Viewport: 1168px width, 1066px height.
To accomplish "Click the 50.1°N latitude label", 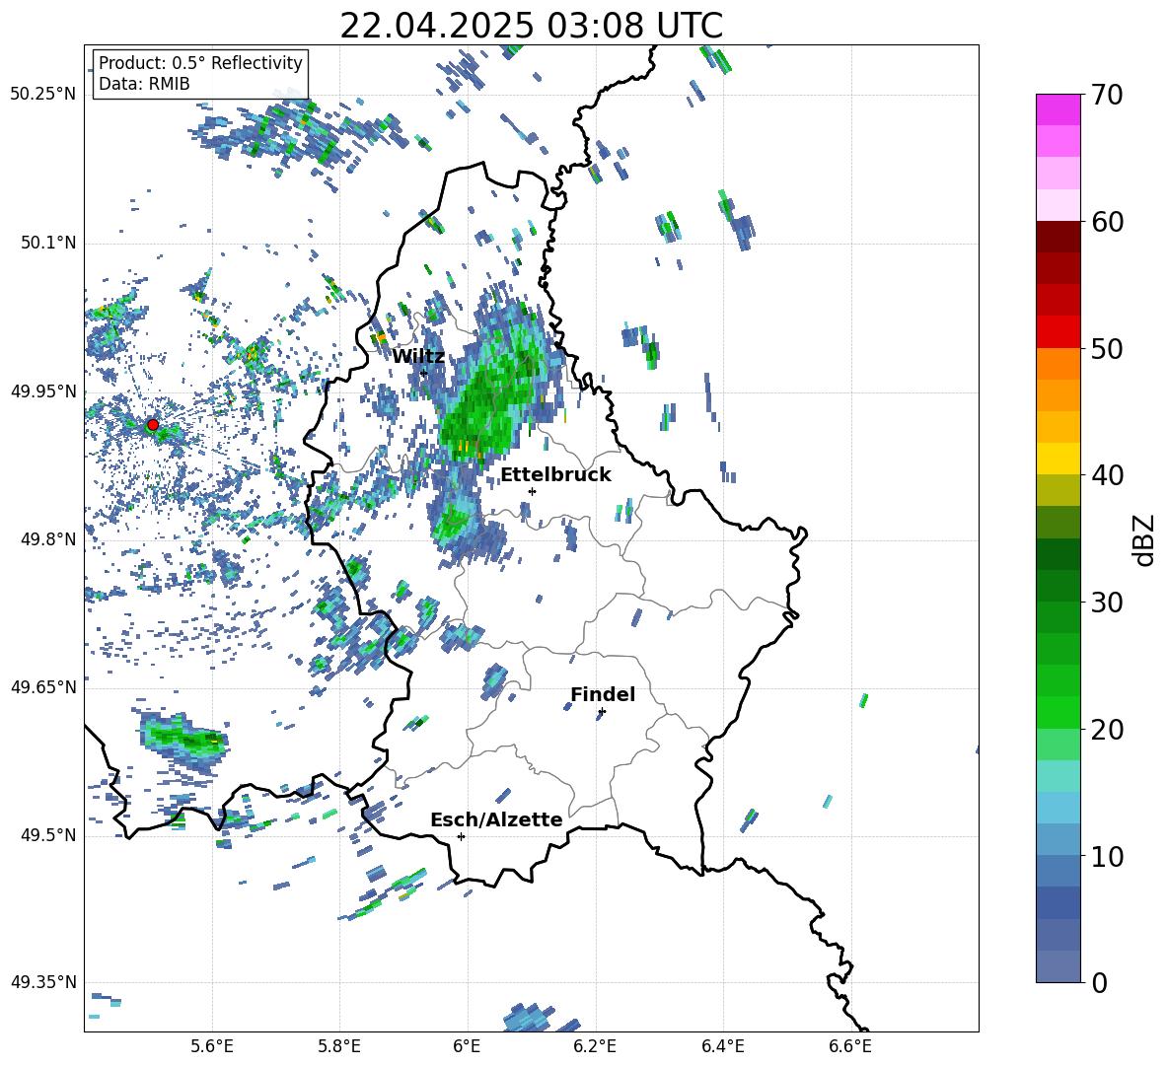I will click(48, 243).
